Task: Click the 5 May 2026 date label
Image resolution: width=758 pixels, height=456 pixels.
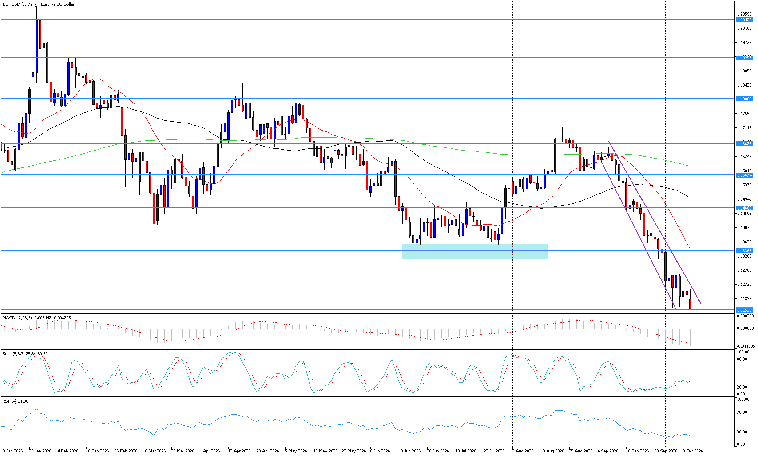Action: [296, 451]
